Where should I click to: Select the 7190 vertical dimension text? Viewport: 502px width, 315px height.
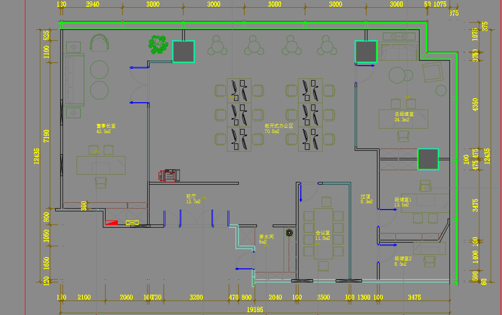click(x=46, y=135)
